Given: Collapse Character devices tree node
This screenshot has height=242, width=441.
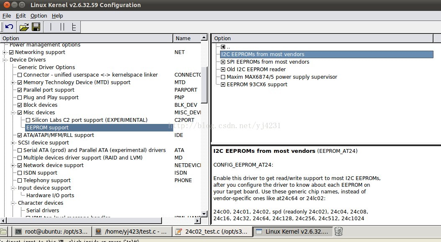Looking at the screenshot, I should pyautogui.click(x=13, y=203).
